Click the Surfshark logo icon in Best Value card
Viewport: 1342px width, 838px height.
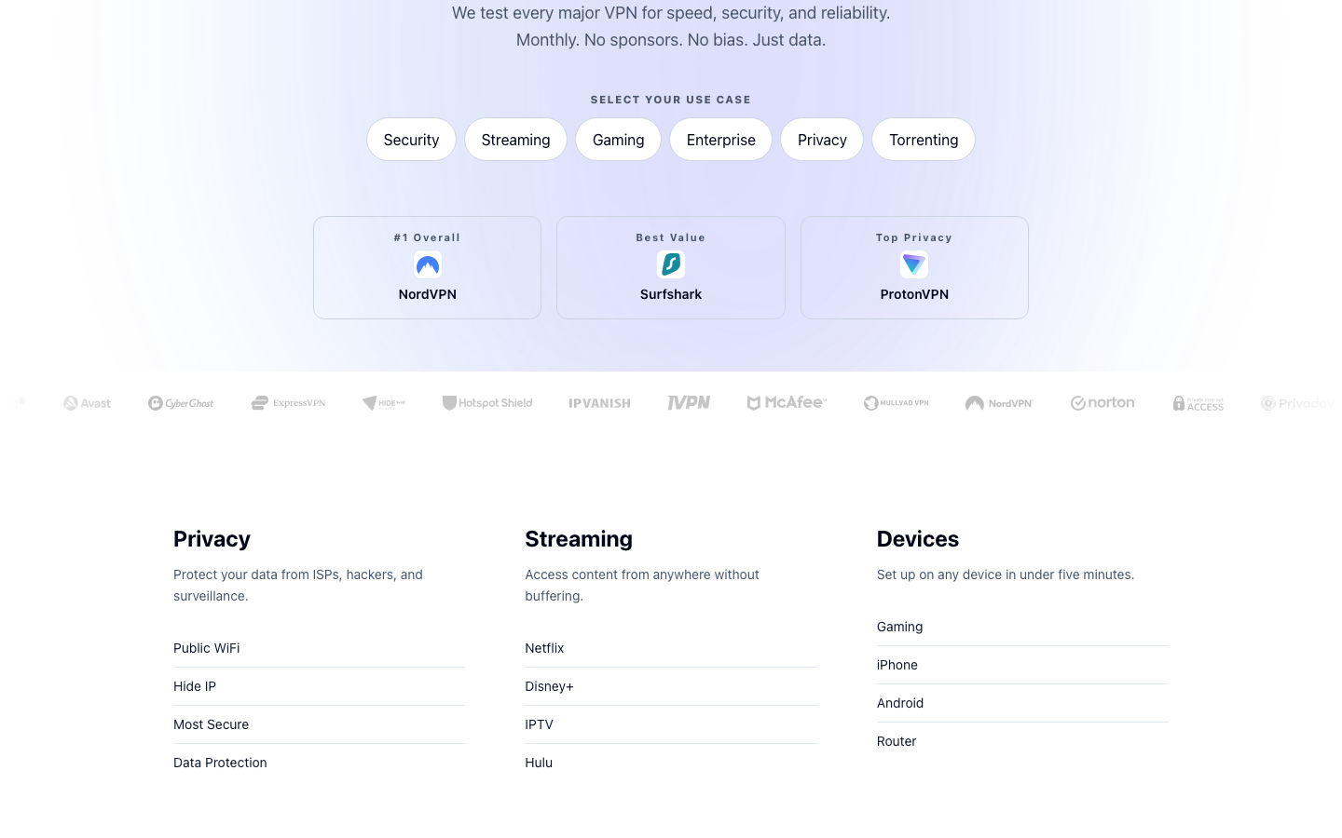(671, 264)
